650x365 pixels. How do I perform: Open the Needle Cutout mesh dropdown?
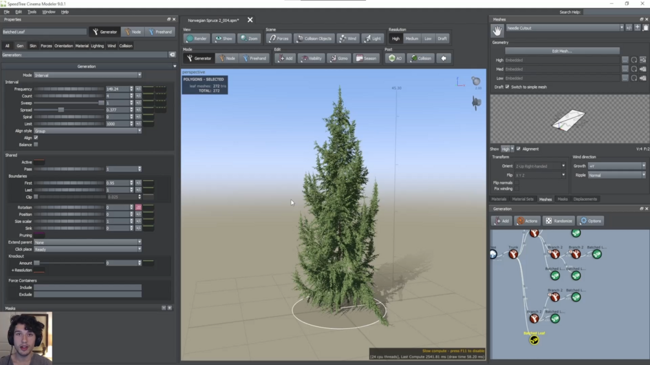point(564,28)
